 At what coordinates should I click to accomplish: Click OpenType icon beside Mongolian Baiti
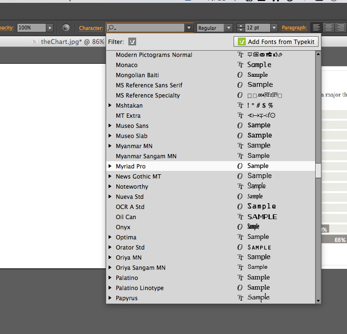tap(240, 75)
